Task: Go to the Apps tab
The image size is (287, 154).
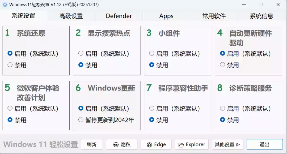Action: click(166, 16)
